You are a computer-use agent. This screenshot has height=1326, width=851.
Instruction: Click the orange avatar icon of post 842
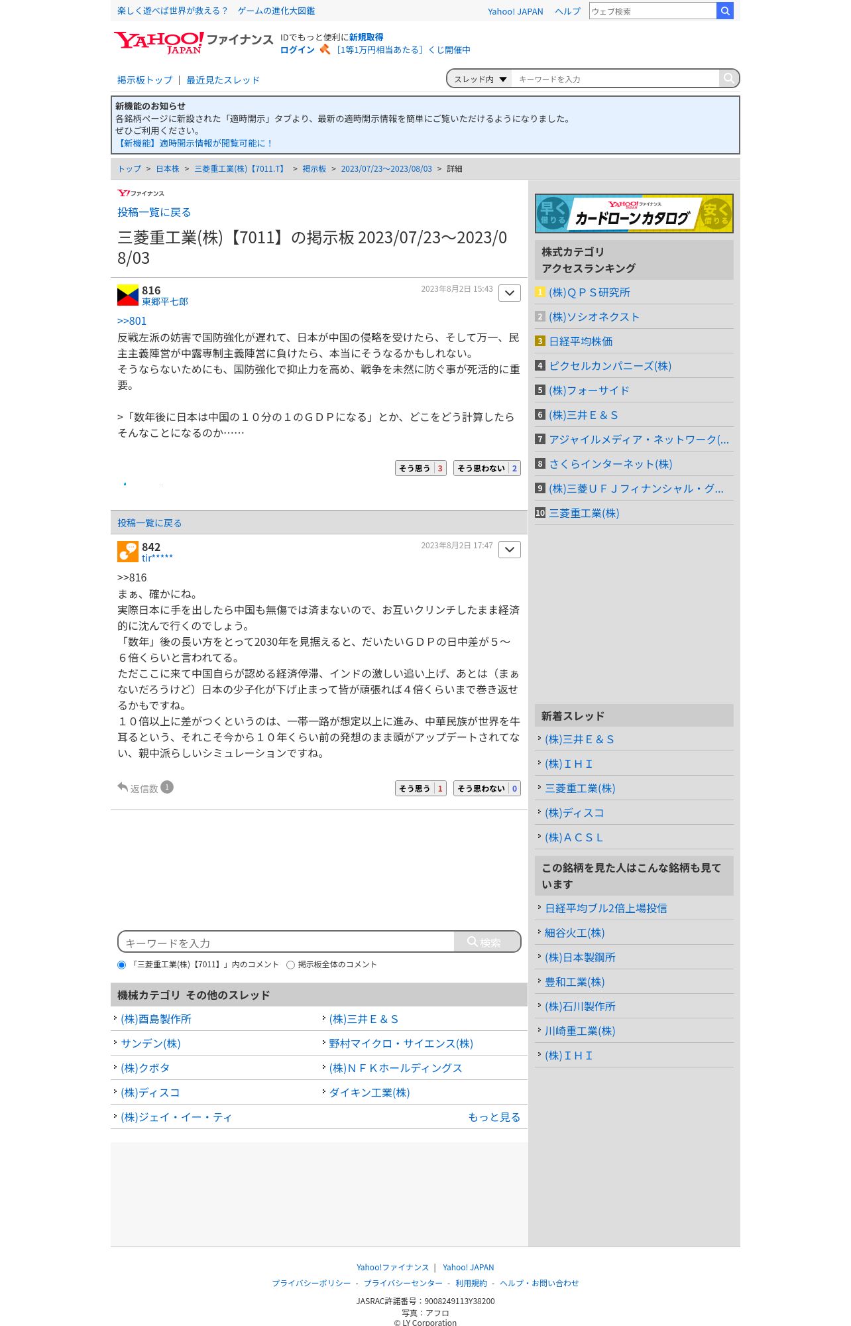(128, 552)
